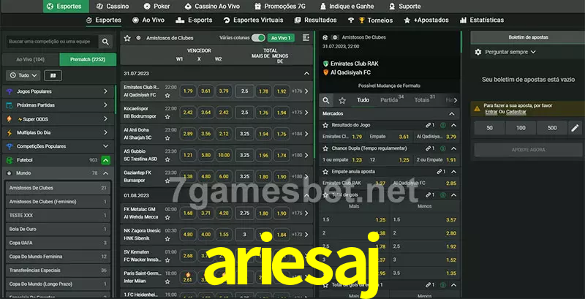The width and height of the screenshot is (585, 299).
Task: Favorite the Resultado do Jogo market
Action: click(325, 125)
